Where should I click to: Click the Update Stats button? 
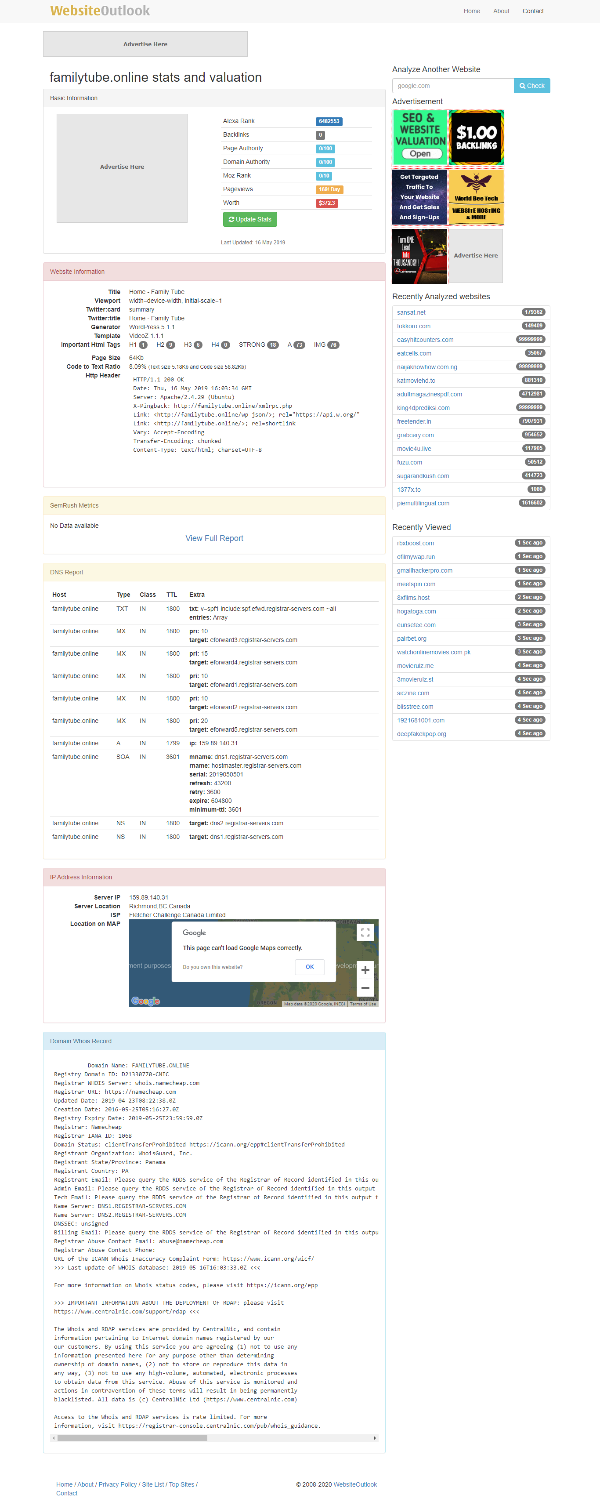249,219
